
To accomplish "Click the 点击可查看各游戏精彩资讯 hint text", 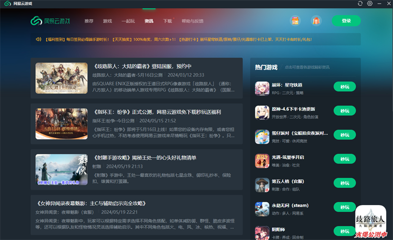I will click(307, 67).
